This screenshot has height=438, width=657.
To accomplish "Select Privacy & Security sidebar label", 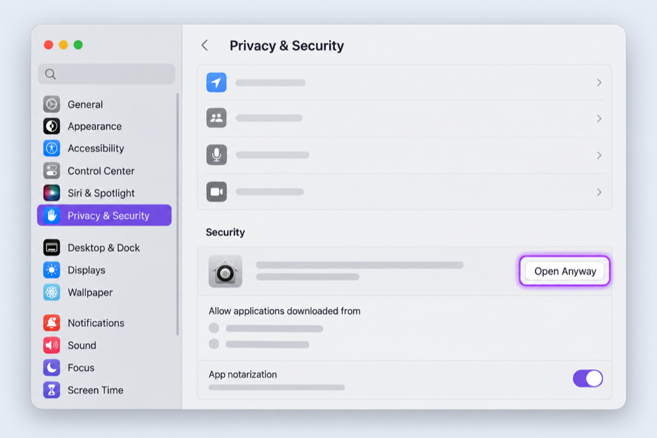I will click(x=108, y=216).
